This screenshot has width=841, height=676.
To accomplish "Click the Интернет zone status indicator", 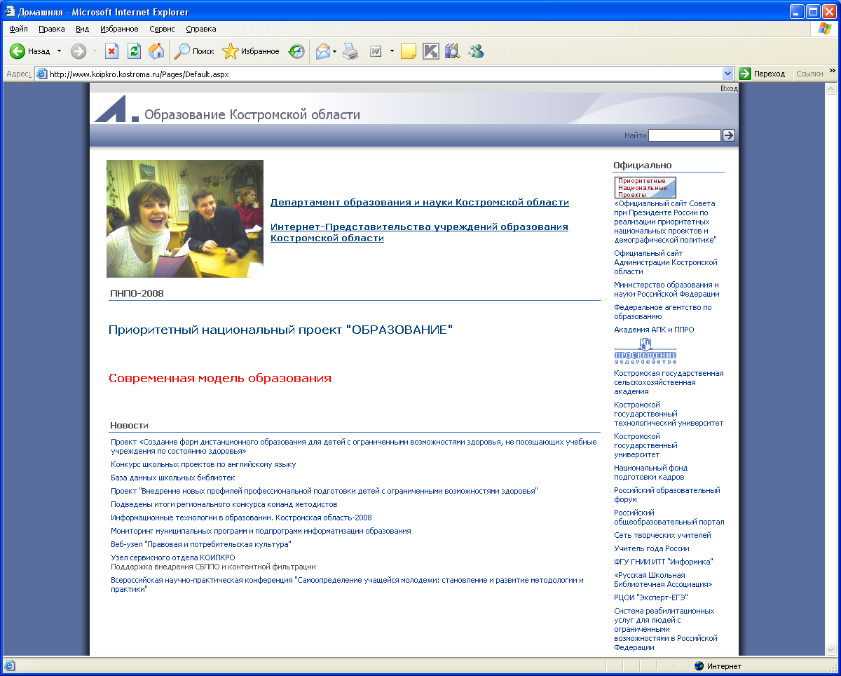I will click(x=718, y=666).
